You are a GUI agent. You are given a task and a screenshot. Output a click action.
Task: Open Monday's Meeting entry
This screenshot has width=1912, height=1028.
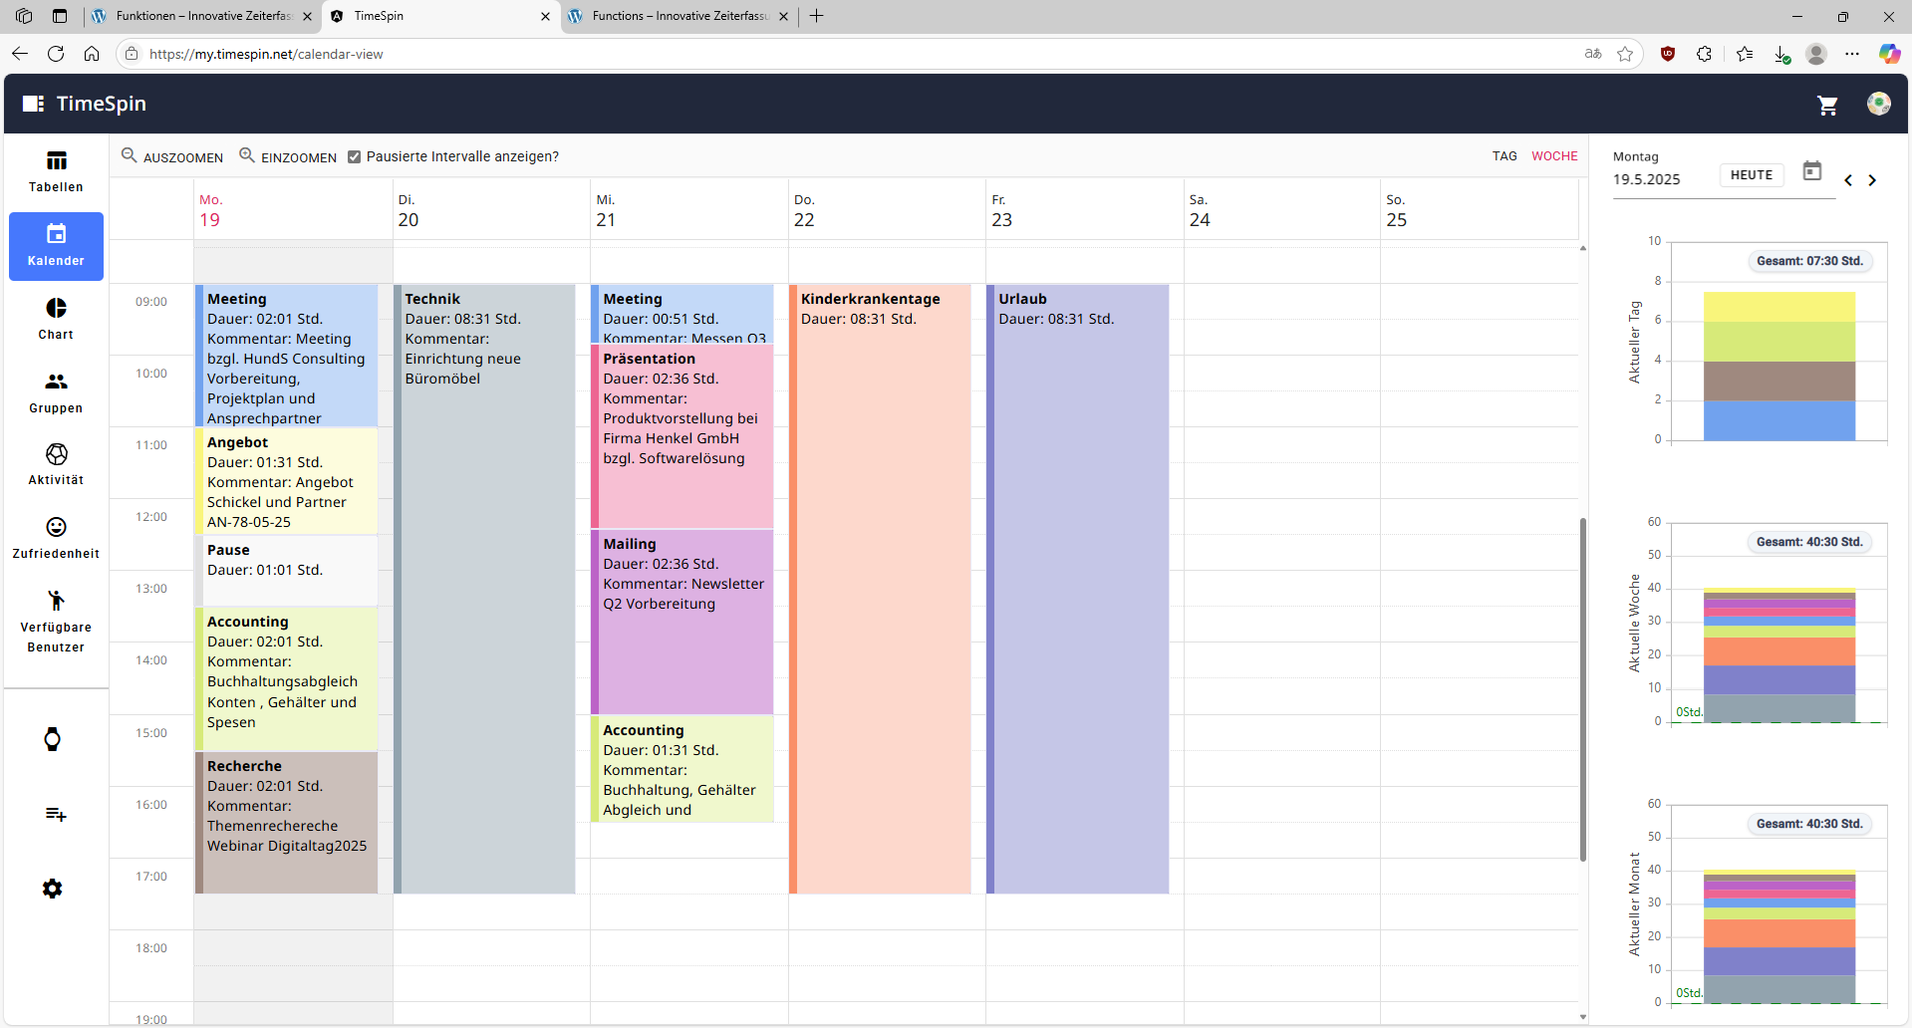point(287,356)
